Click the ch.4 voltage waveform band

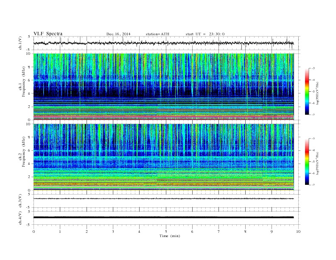pyautogui.click(x=163, y=218)
